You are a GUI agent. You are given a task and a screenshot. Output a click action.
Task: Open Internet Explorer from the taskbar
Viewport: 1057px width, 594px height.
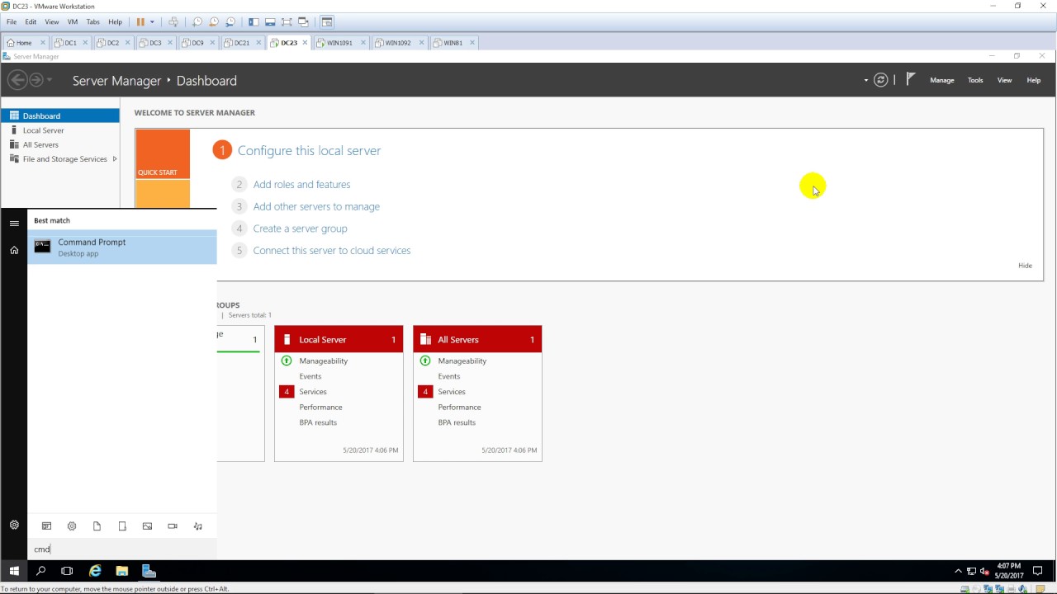tap(95, 571)
